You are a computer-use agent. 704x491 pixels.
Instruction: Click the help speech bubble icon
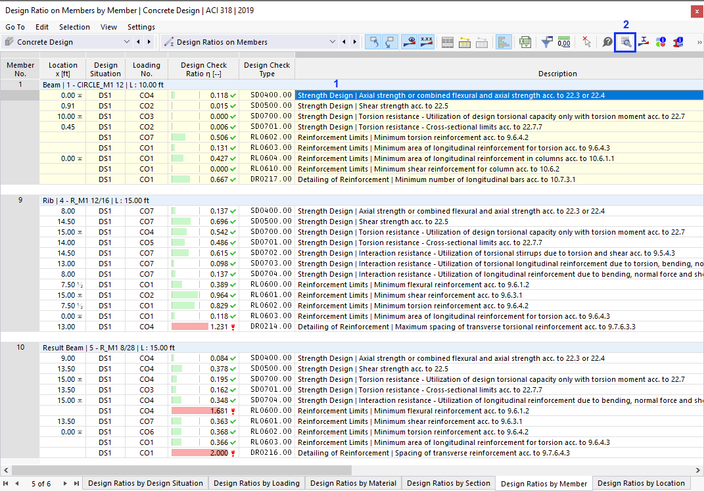[607, 42]
